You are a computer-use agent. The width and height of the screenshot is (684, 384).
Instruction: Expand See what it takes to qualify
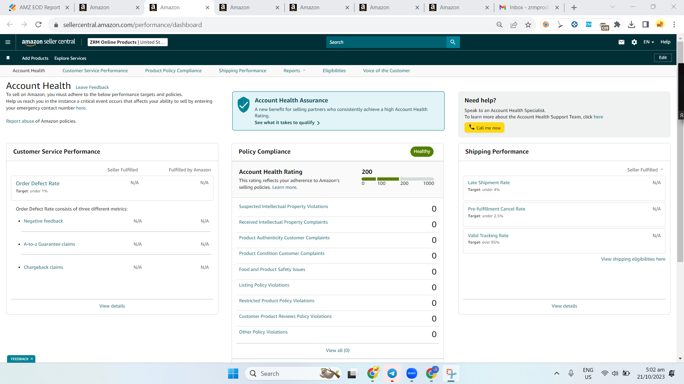(x=287, y=123)
